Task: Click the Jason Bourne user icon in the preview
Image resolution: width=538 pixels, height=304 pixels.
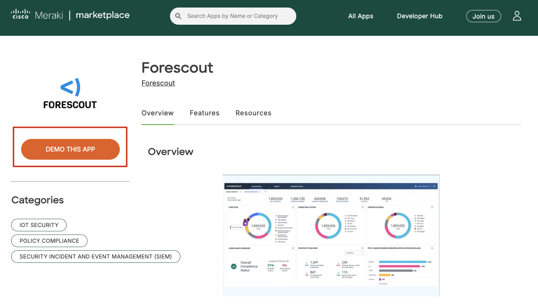Action: (x=416, y=186)
